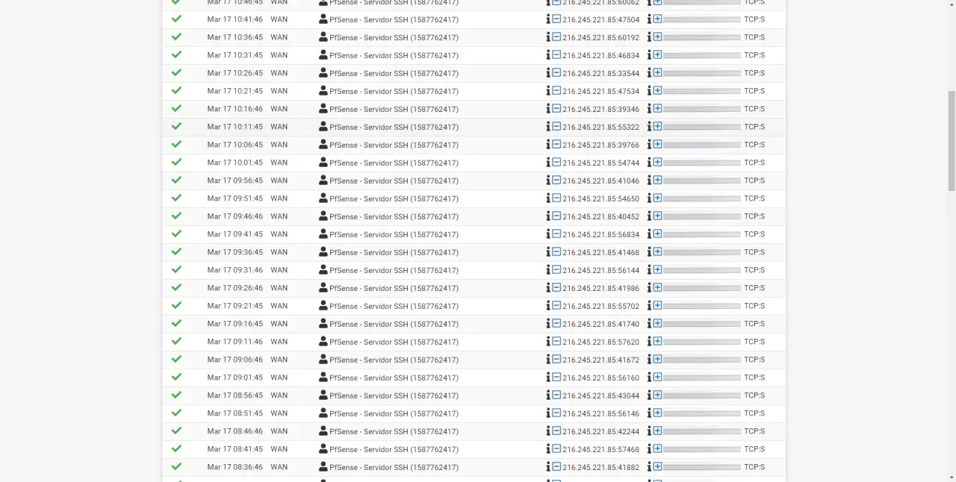Click plus icon in the 09:31:46 row

click(657, 269)
